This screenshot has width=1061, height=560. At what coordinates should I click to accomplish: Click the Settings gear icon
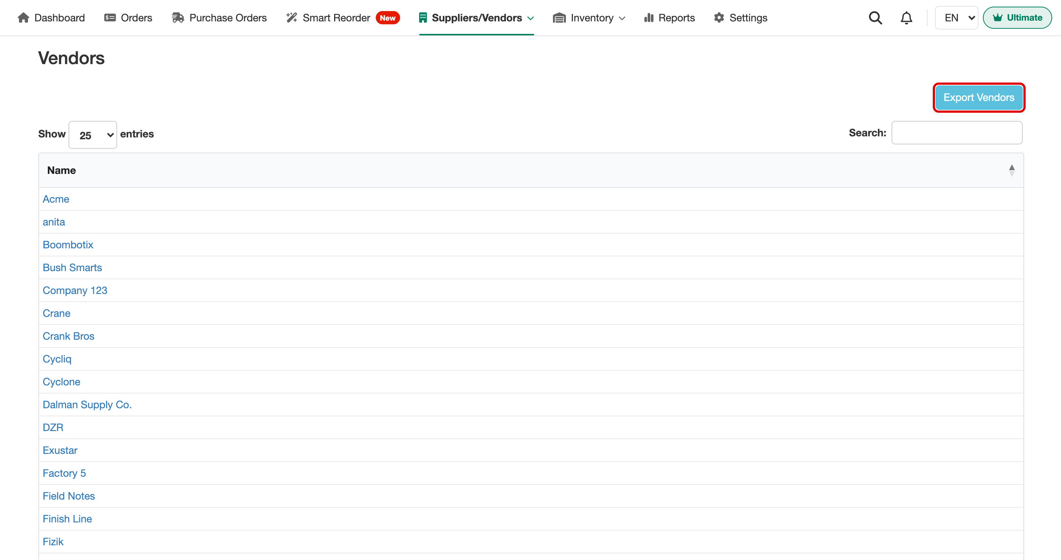click(719, 18)
